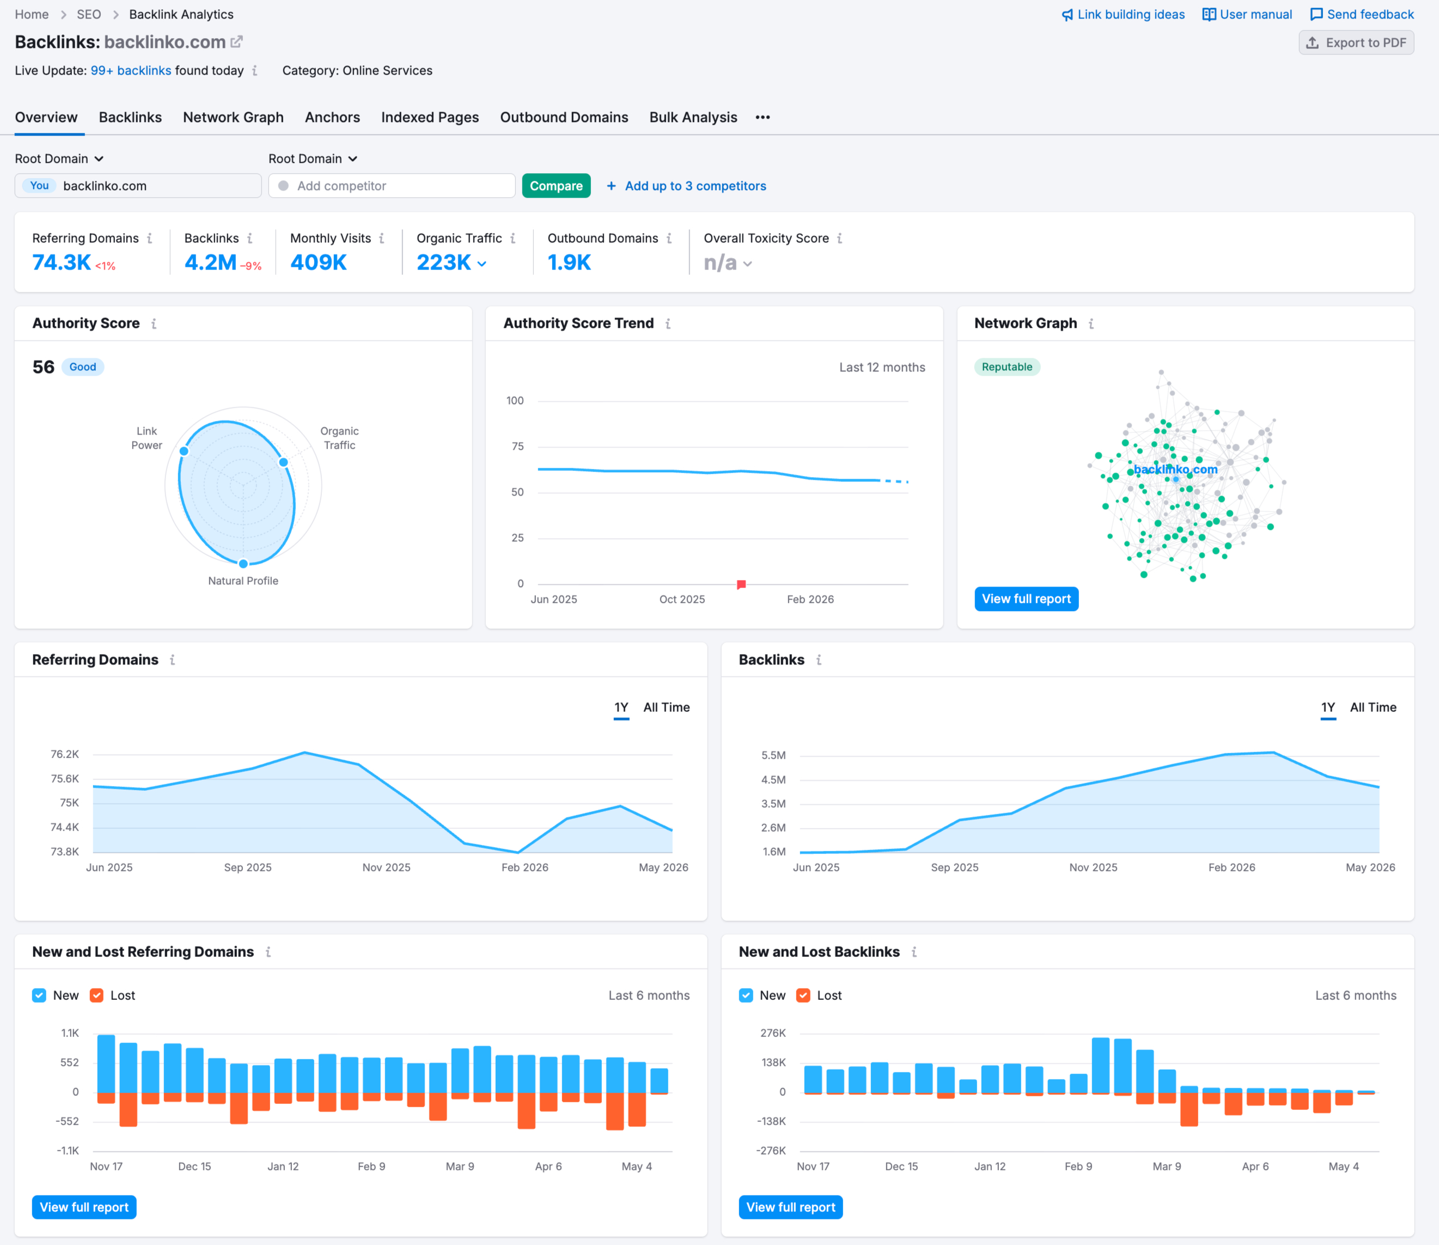Open backlinko.com external link icon
The height and width of the screenshot is (1245, 1439).
236,42
